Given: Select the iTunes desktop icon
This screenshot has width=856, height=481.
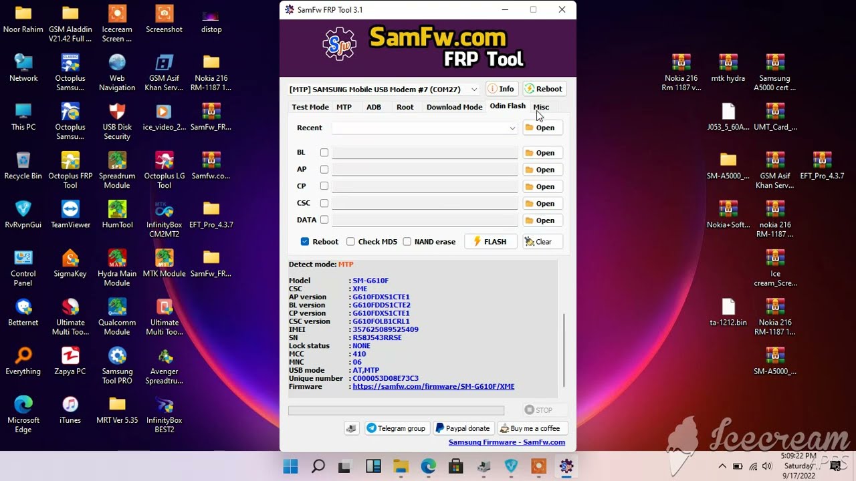Looking at the screenshot, I should pyautogui.click(x=70, y=410).
